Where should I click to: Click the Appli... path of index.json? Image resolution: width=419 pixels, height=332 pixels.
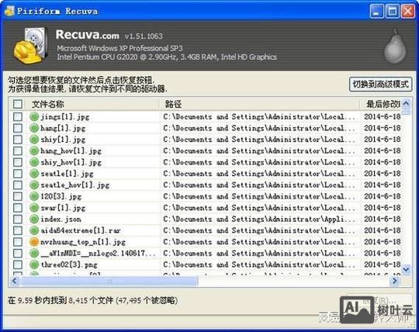259,219
